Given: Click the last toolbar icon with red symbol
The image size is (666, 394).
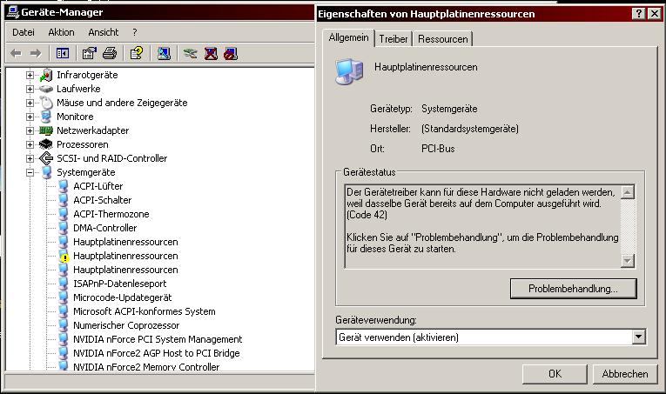Looking at the screenshot, I should (231, 53).
